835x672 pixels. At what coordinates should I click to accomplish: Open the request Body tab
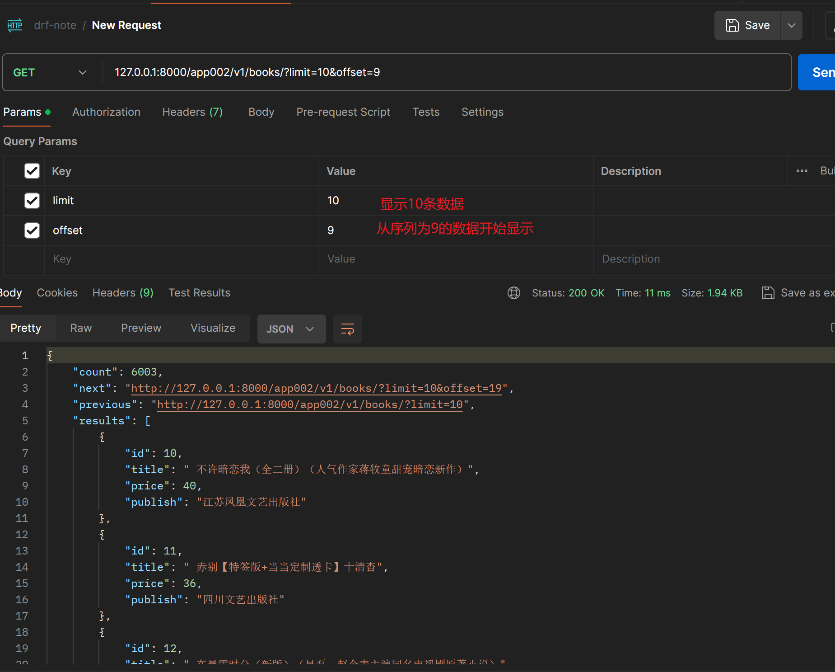click(x=261, y=112)
